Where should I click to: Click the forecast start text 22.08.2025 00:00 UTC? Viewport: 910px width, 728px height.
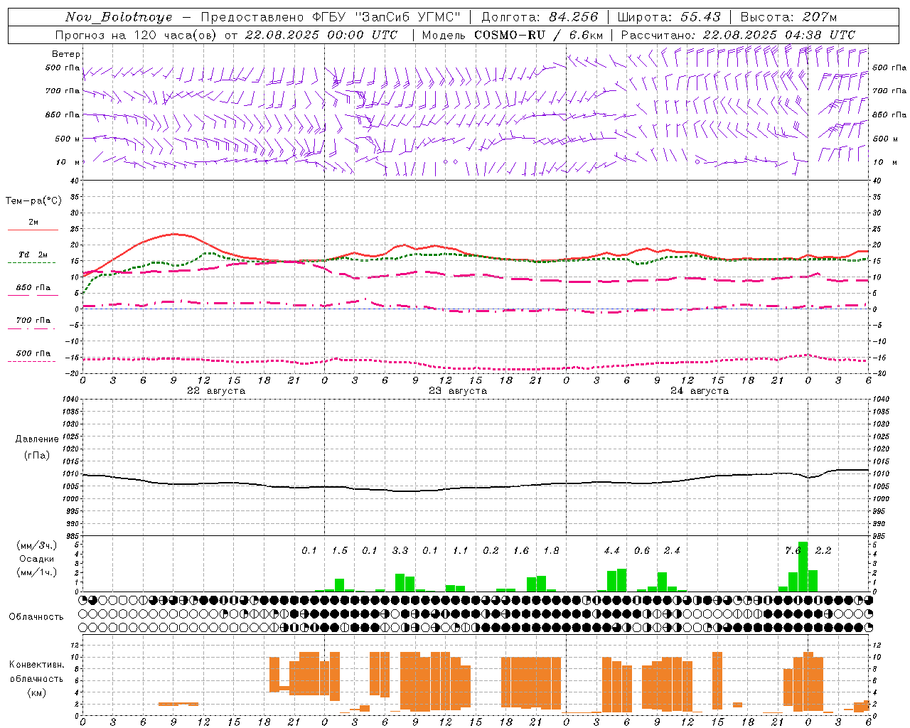[x=321, y=35]
